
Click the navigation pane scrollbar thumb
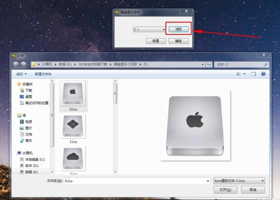pos(52,115)
